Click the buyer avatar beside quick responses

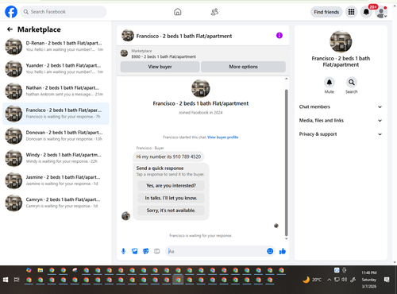125,216
